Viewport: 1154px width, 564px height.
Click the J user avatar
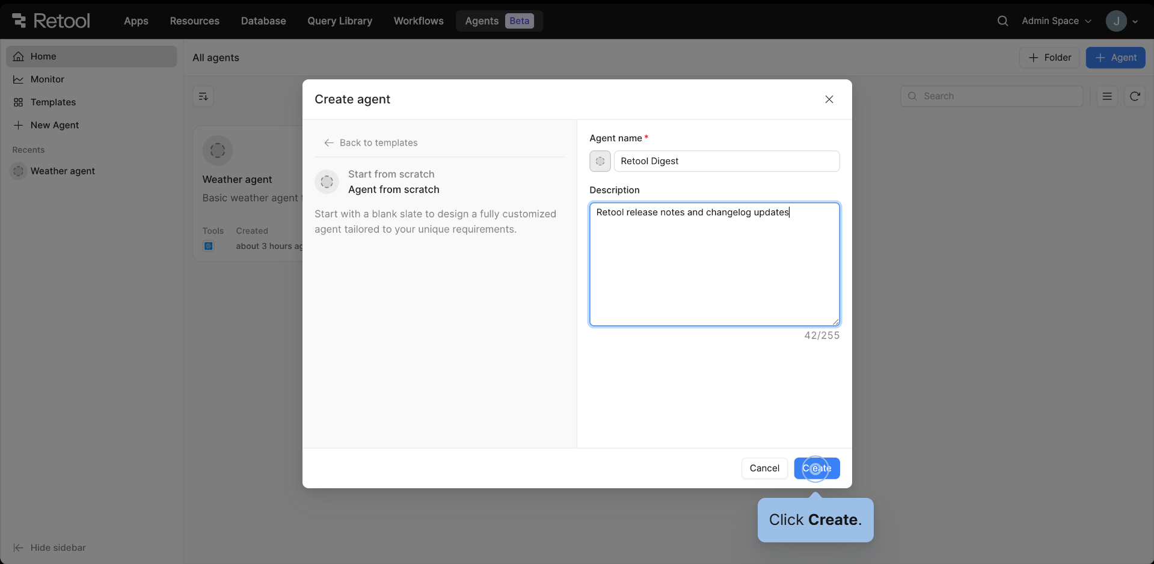point(1116,21)
